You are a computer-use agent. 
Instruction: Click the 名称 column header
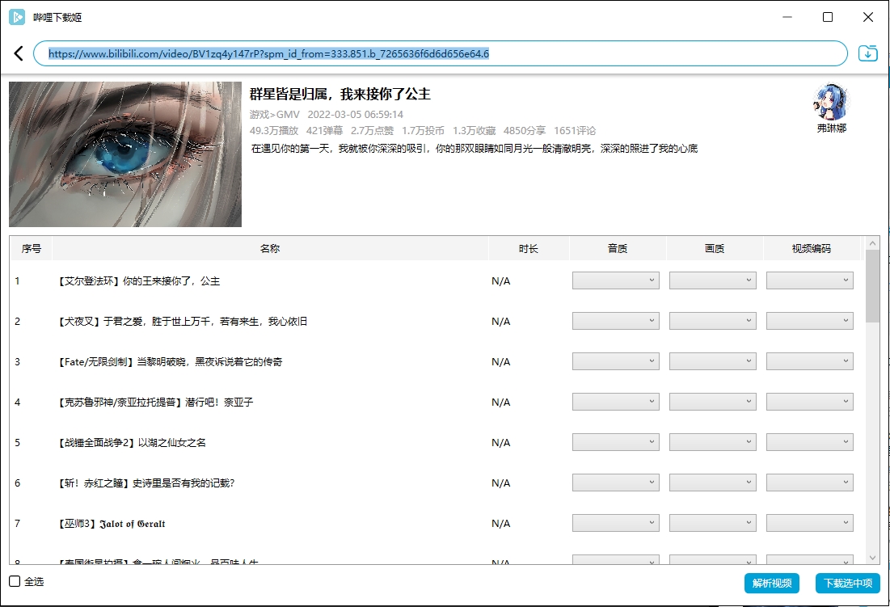[x=270, y=248]
